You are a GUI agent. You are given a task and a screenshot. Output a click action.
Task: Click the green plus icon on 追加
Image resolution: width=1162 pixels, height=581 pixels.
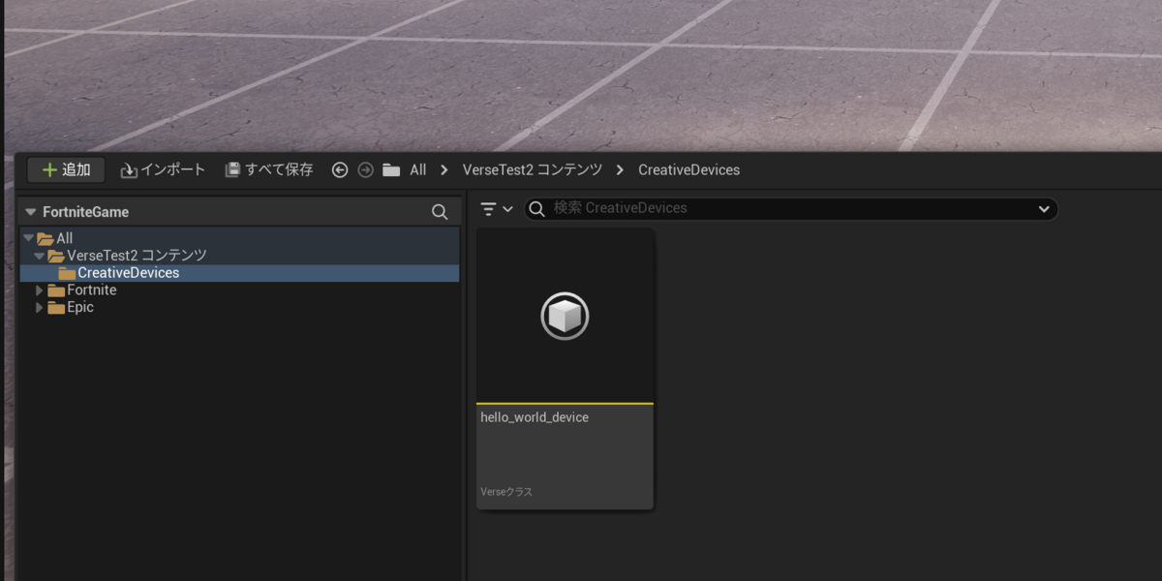click(x=51, y=169)
